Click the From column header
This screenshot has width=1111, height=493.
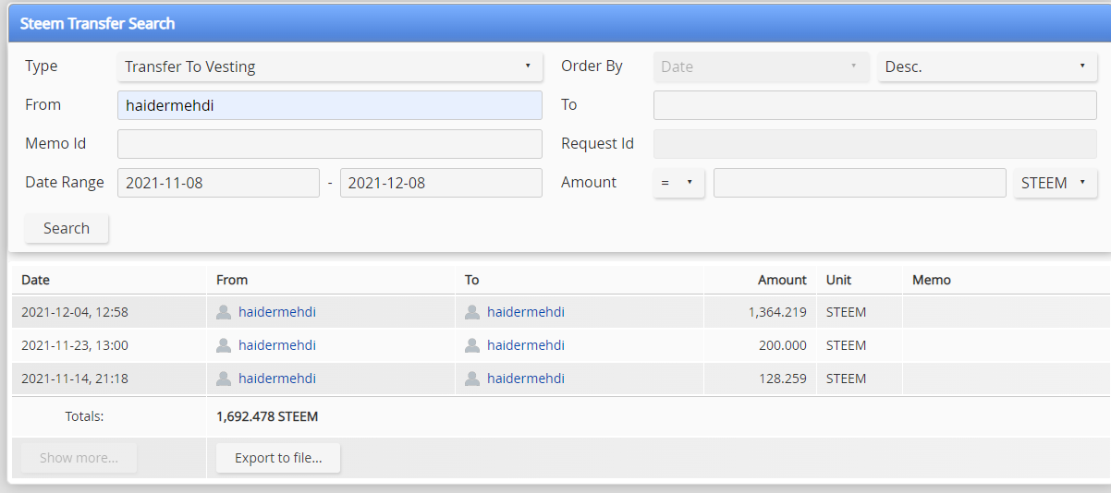[232, 280]
